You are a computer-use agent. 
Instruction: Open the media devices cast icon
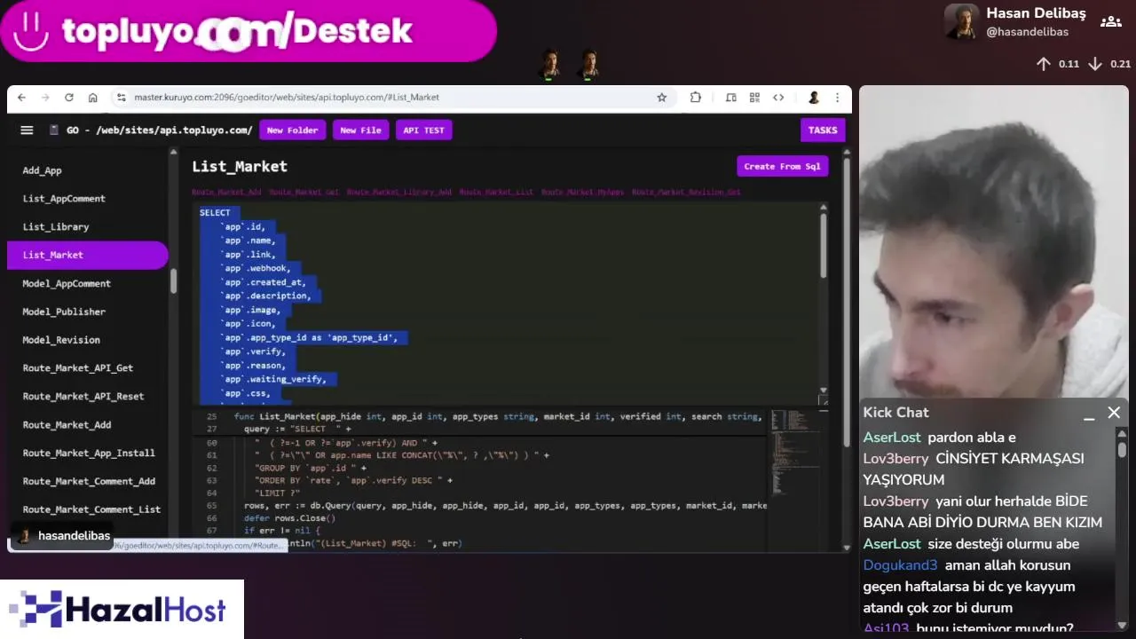pos(730,98)
